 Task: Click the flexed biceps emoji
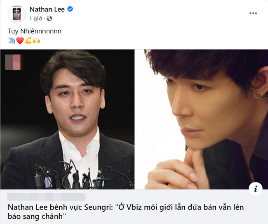(x=28, y=41)
